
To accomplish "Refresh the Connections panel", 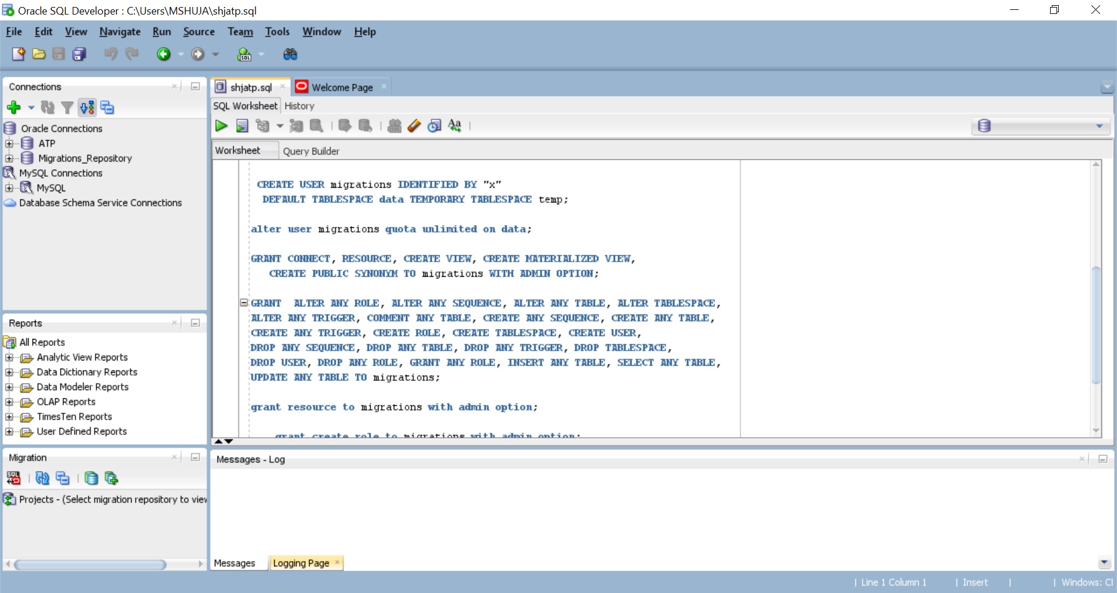I will pyautogui.click(x=47, y=108).
